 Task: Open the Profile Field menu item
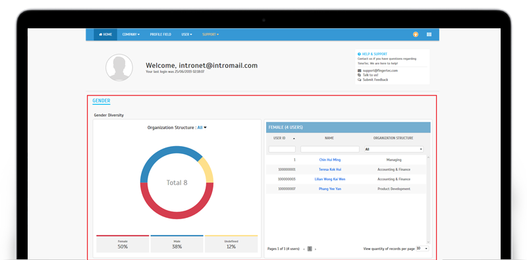pos(160,35)
